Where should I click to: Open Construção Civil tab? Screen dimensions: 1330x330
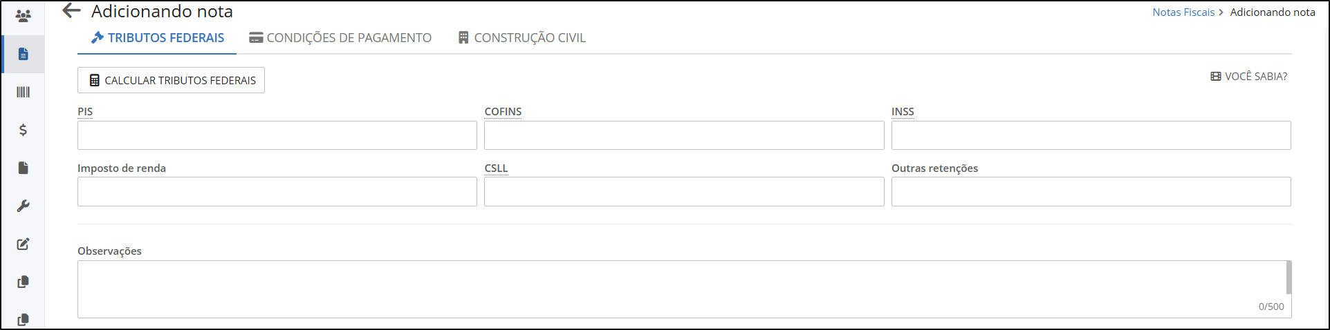coord(521,38)
